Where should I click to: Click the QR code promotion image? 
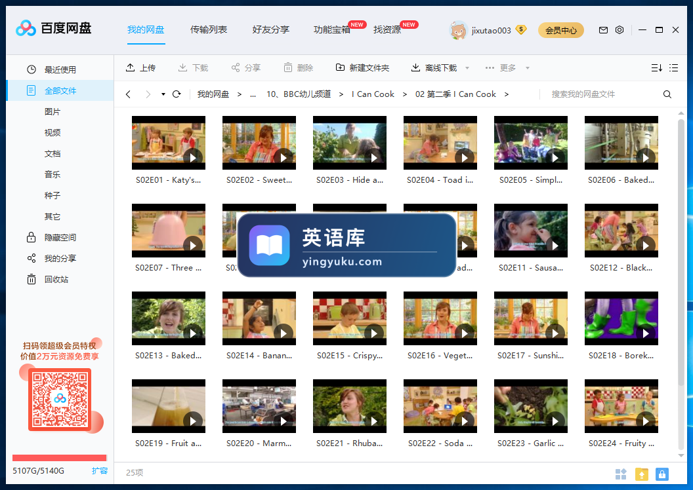point(60,400)
